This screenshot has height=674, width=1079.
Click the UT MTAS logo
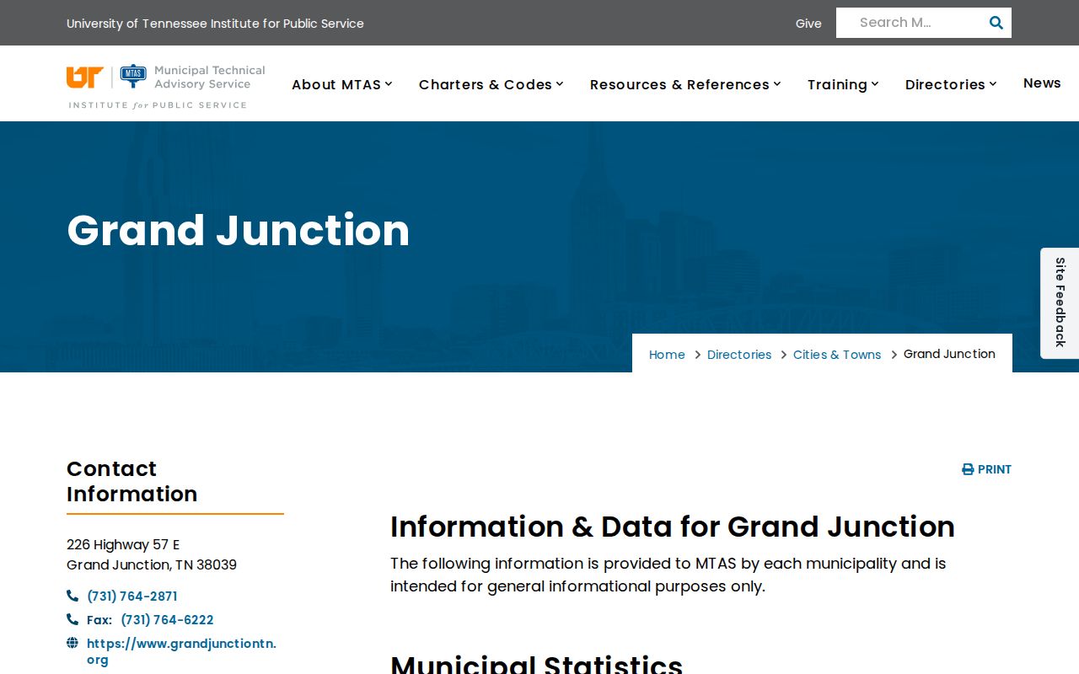[166, 86]
